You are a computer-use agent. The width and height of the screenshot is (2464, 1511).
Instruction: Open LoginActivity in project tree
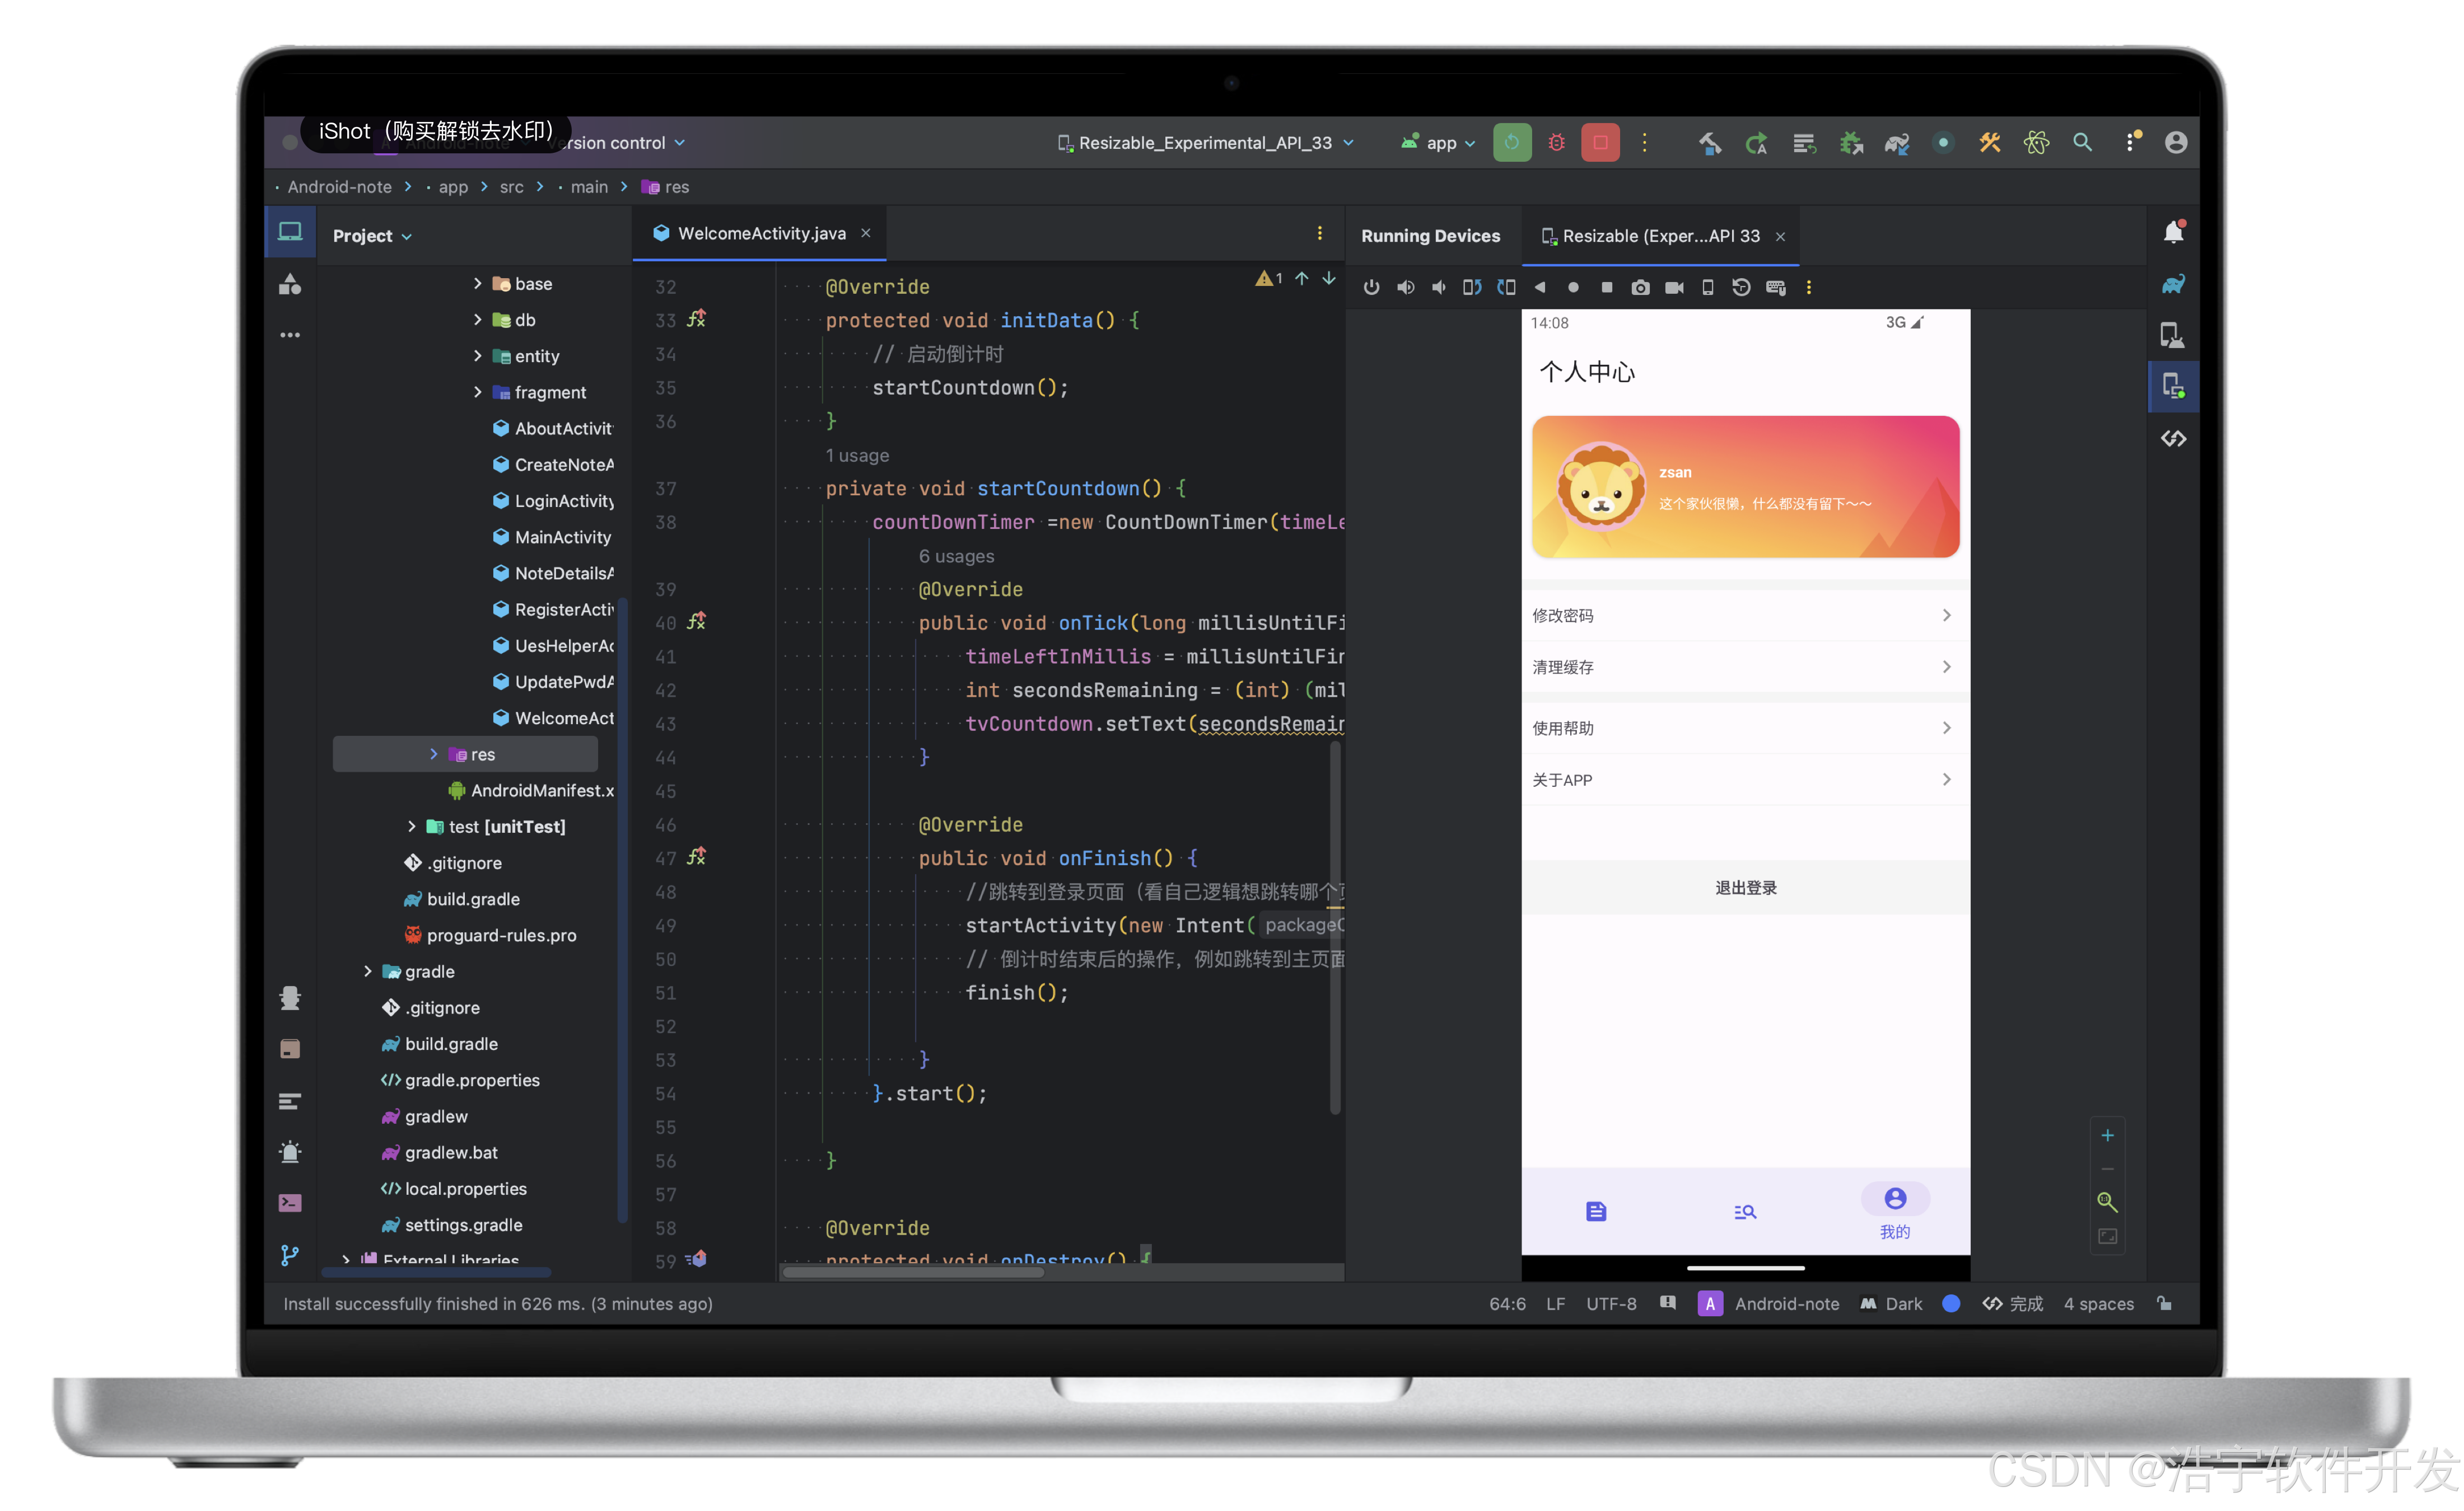[x=554, y=501]
